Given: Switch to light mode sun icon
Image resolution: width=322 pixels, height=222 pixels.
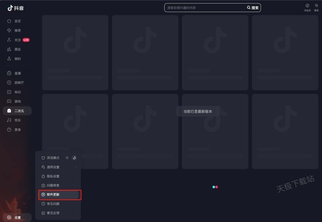Looking at the screenshot, I should (67, 158).
